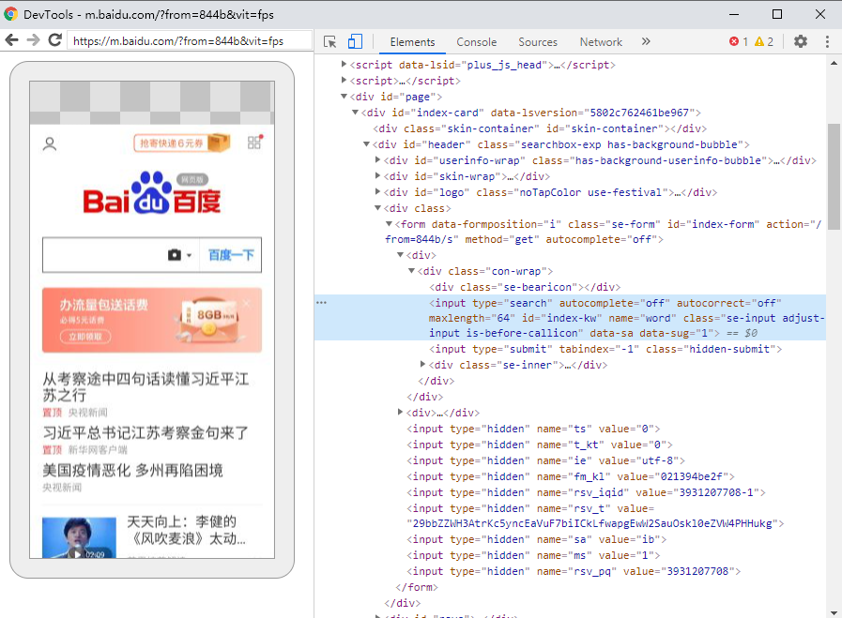Click the three-dot gutter on selected node

[x=321, y=303]
